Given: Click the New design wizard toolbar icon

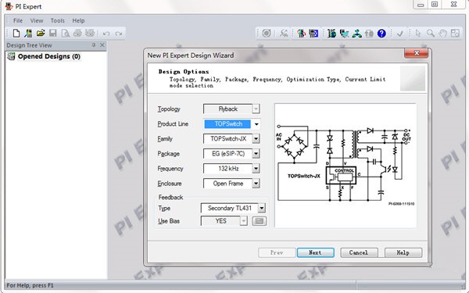Looking at the screenshot, I should pyautogui.click(x=28, y=33).
